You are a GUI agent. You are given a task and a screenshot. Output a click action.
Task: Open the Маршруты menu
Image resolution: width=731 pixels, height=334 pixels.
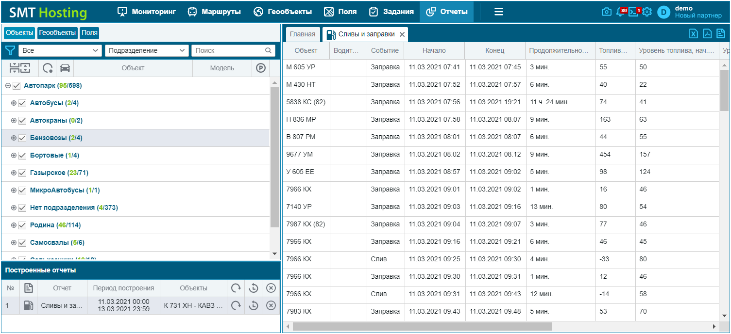coord(214,12)
